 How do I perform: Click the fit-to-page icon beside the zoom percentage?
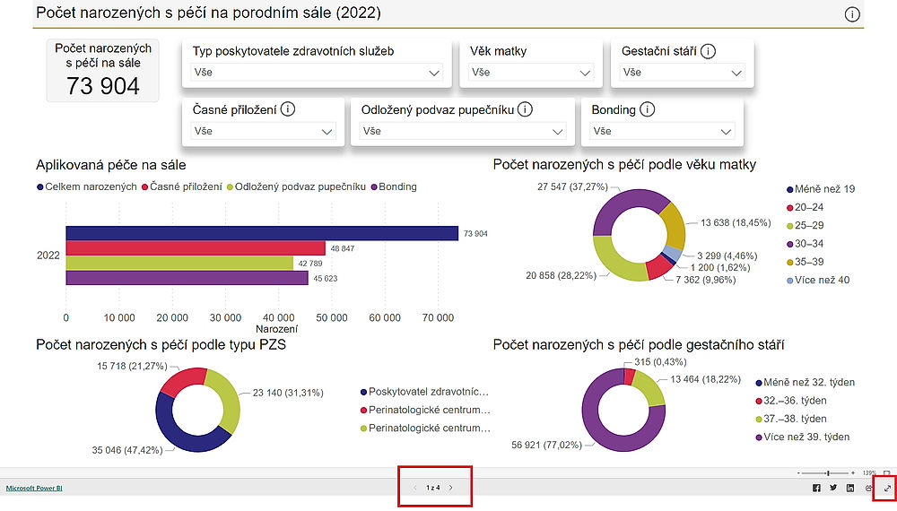887,472
